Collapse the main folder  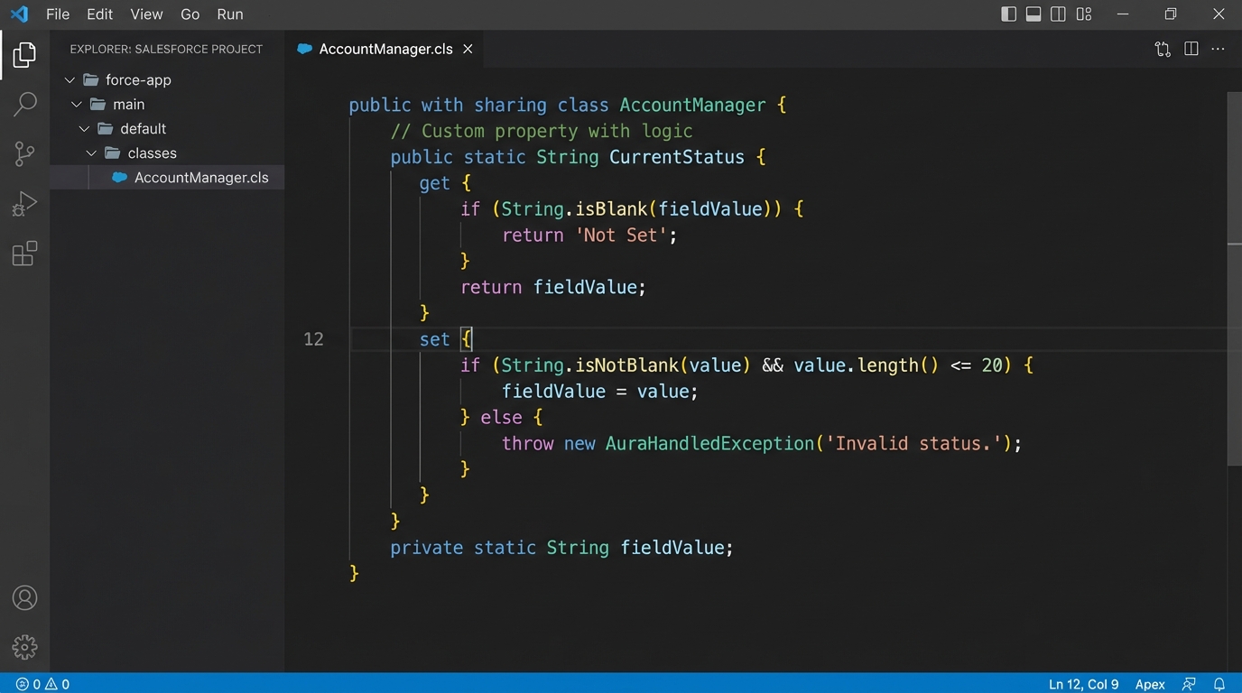click(77, 104)
